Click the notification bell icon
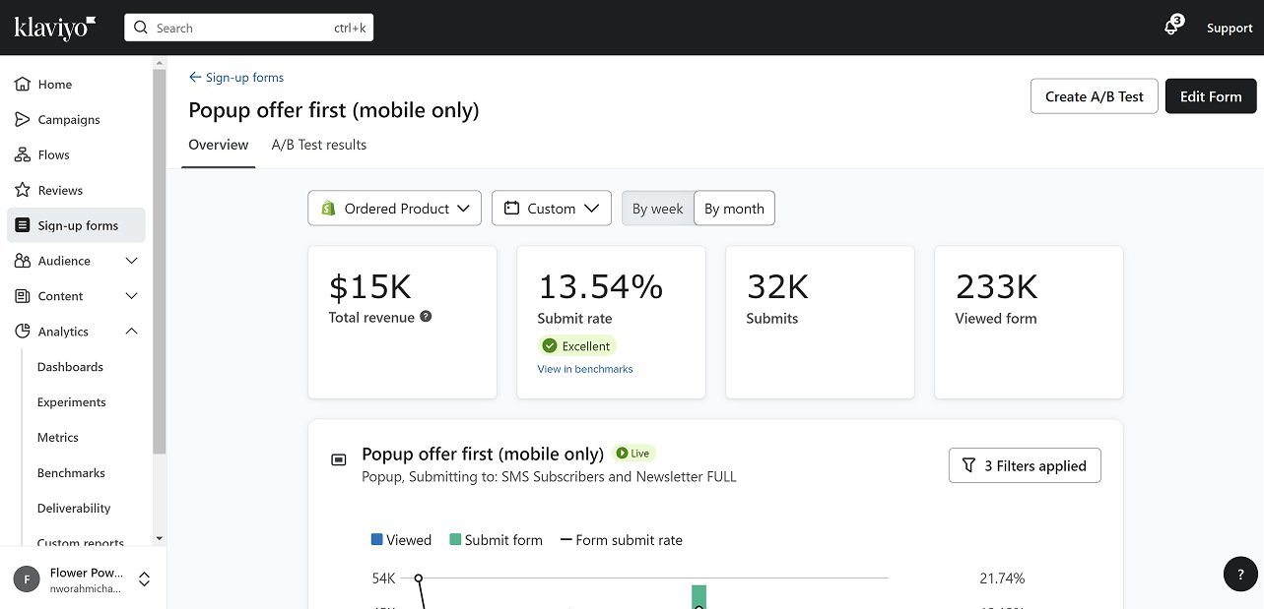 1171,28
